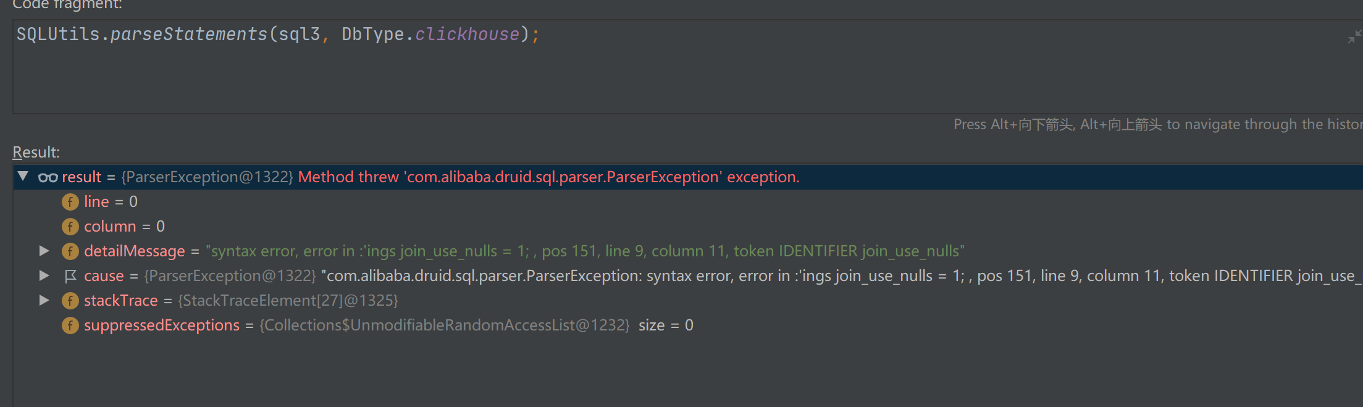Screen dimensions: 1363x407
Task: Collapse the result tree node
Action: (23, 177)
